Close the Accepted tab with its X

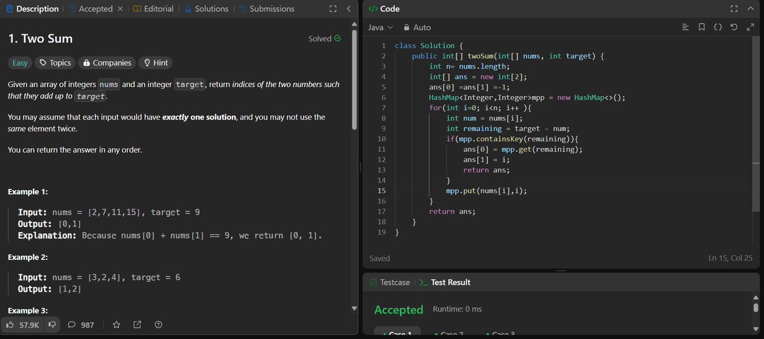[x=120, y=9]
